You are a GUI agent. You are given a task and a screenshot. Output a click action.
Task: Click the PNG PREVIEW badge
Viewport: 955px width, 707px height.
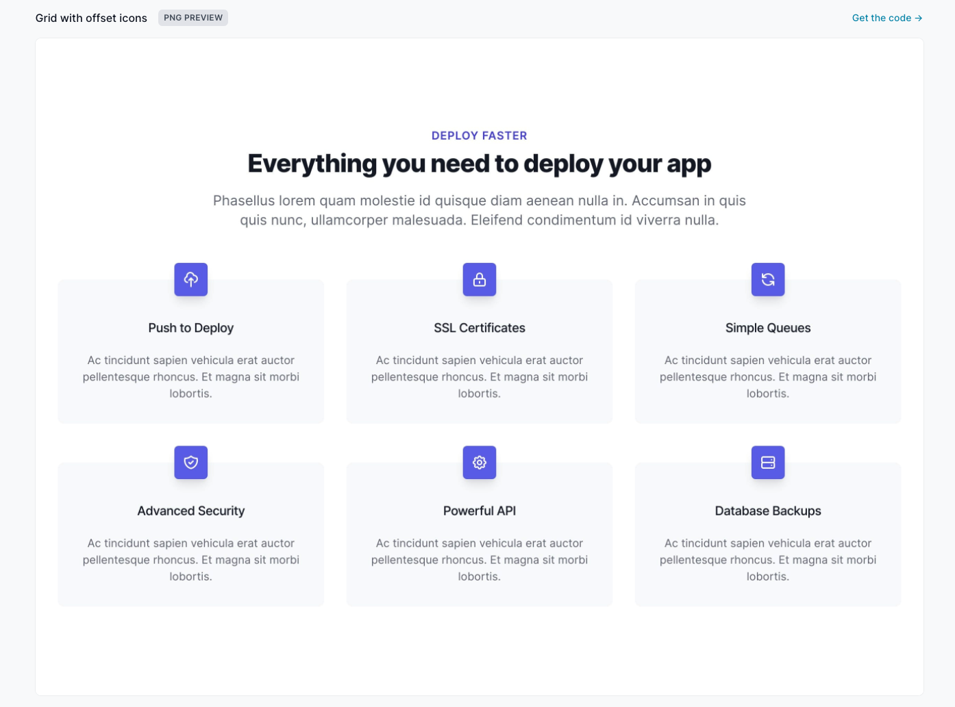coord(193,18)
